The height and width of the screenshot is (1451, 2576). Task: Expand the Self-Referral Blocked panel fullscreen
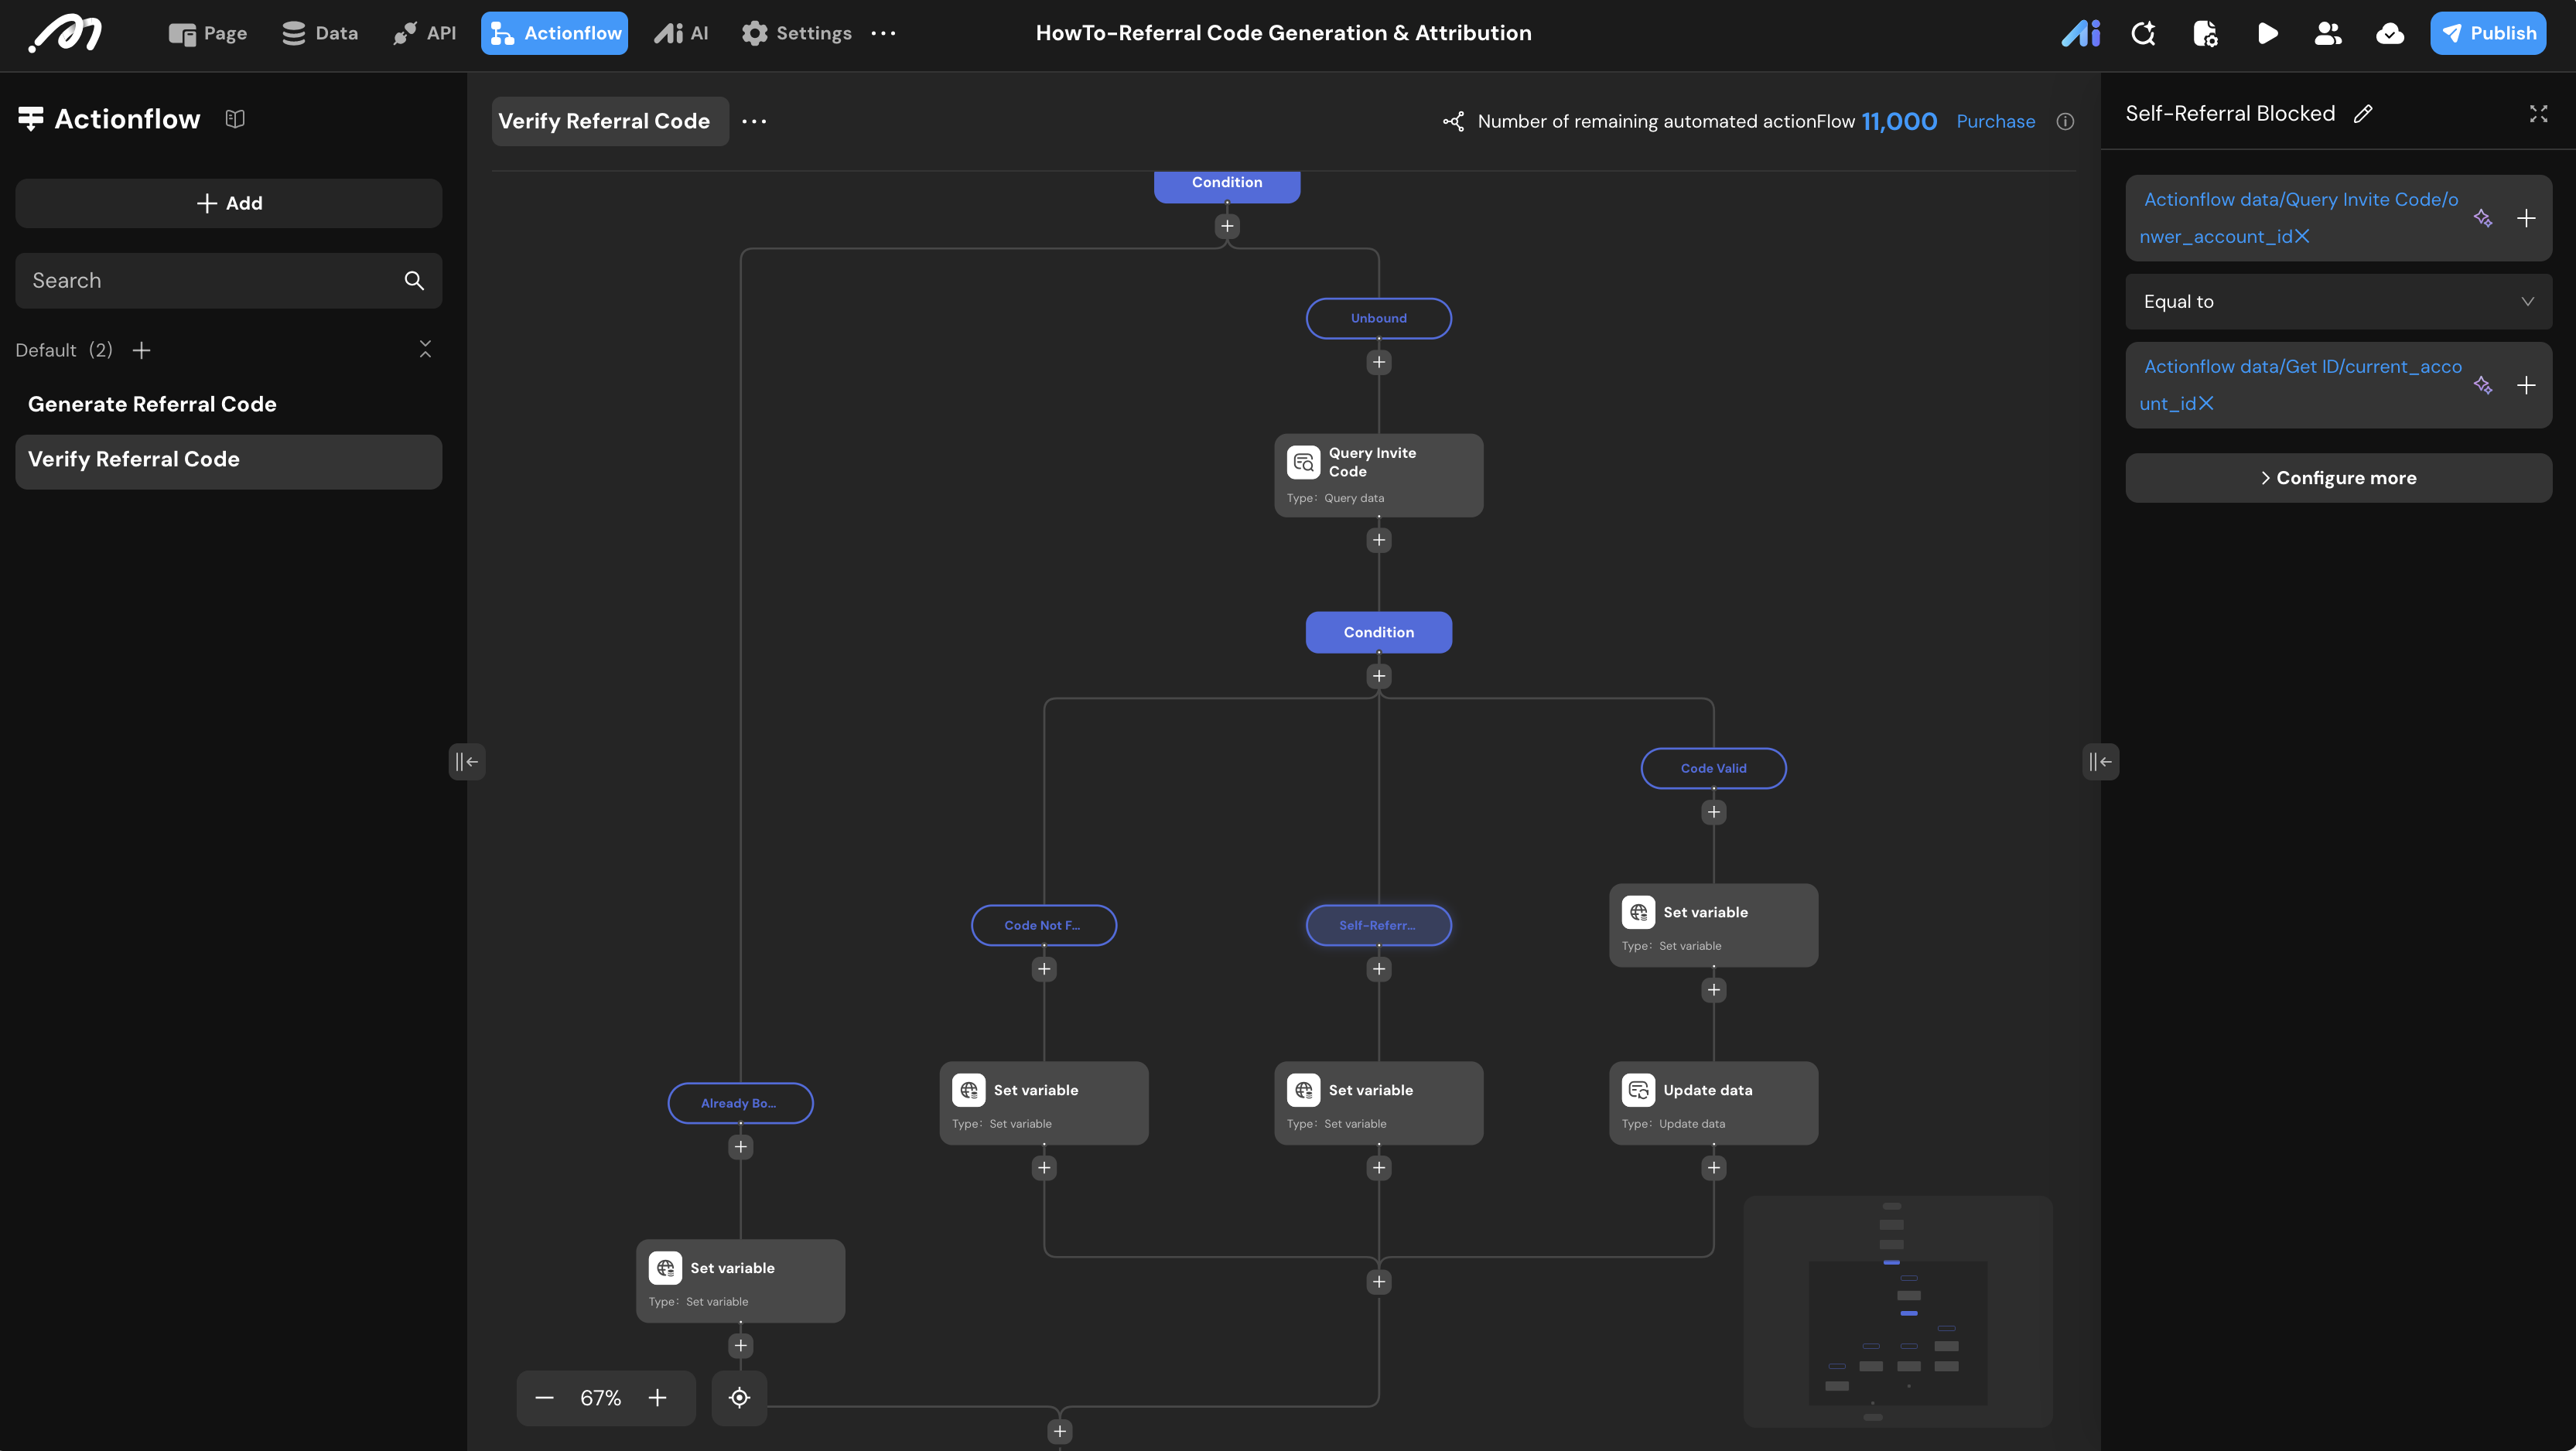pos(2538,114)
